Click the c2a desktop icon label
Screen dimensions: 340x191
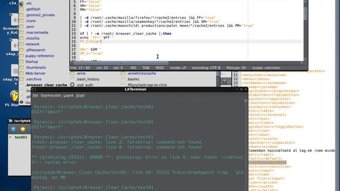(x=13, y=3)
